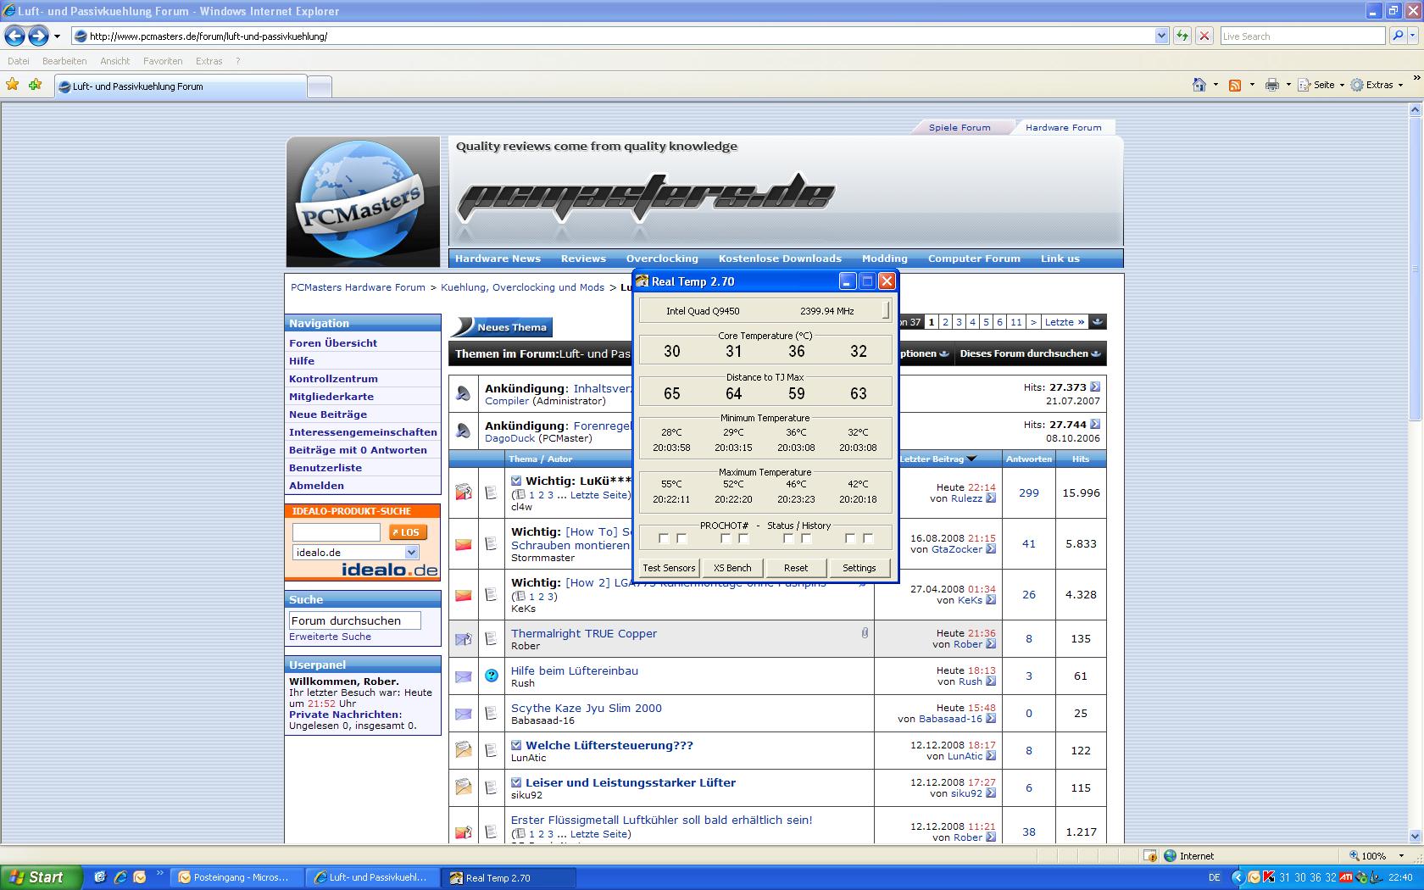Open Outlook from quick launch bar
The height and width of the screenshot is (890, 1424).
click(140, 877)
